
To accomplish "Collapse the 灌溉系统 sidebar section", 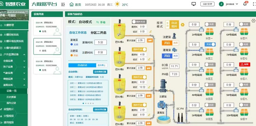I will click(x=24, y=85).
